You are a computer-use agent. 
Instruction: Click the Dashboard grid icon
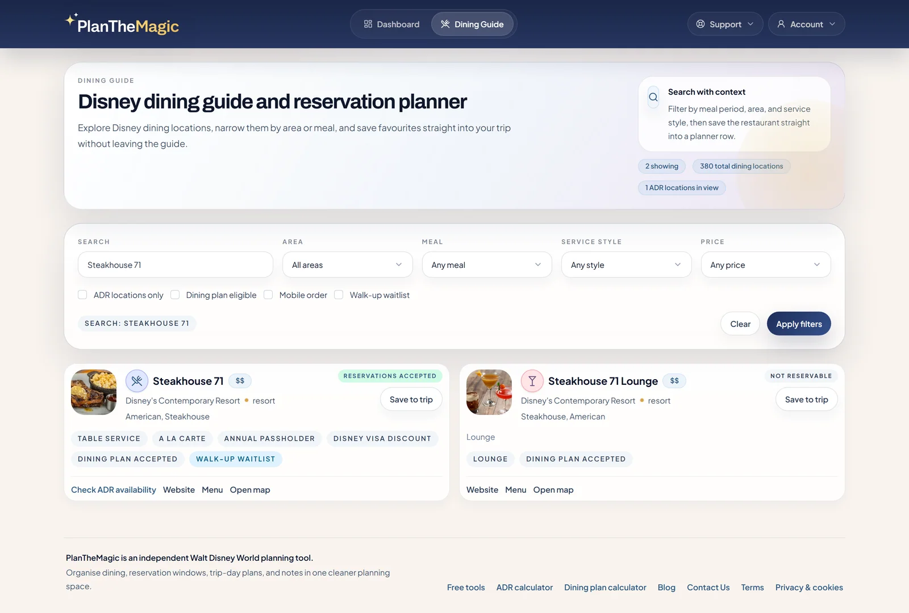368,24
